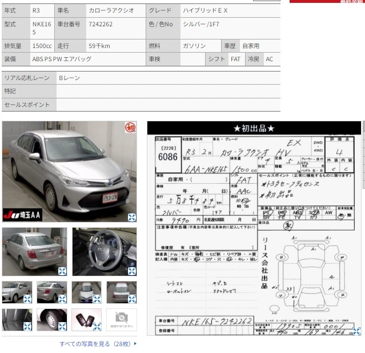Open the steering wheel interior photo
The width and height of the screenshot is (365, 353).
point(105,252)
